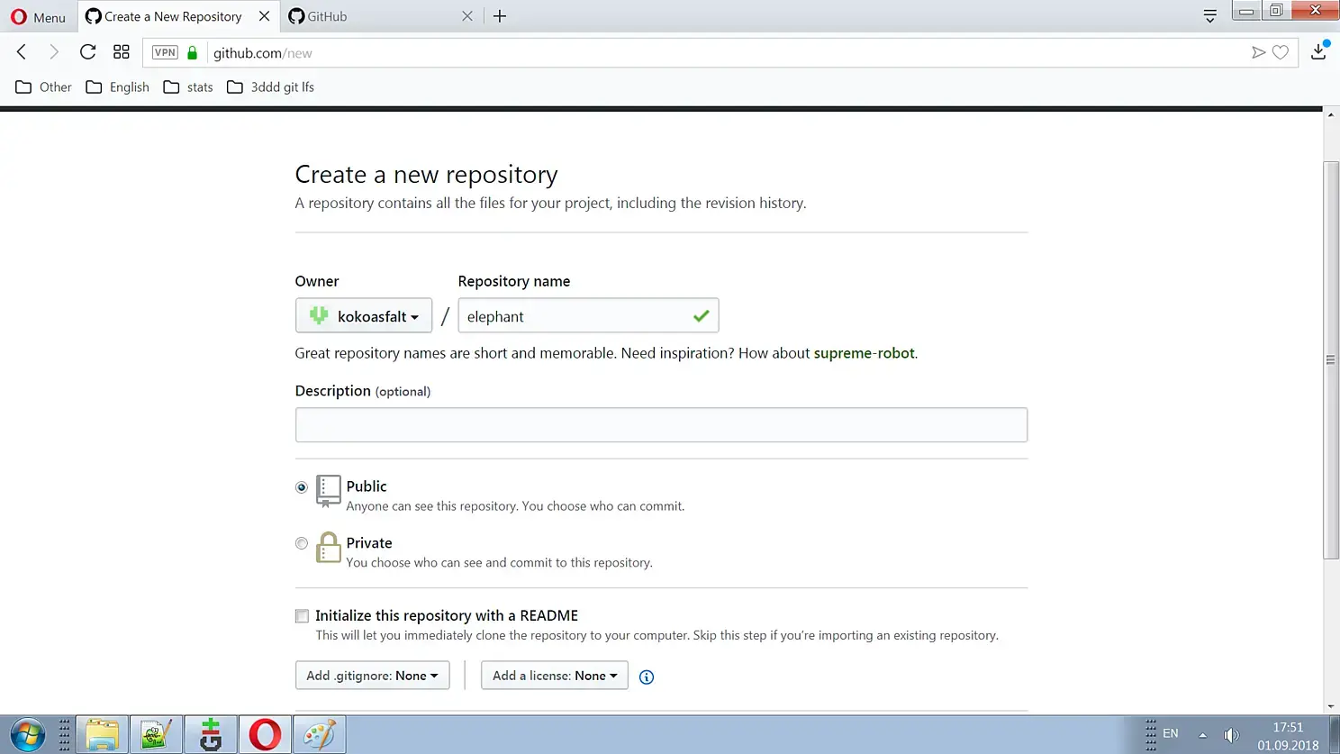This screenshot has width=1340, height=754.
Task: Open the stats bookmarks folder
Action: tap(188, 87)
